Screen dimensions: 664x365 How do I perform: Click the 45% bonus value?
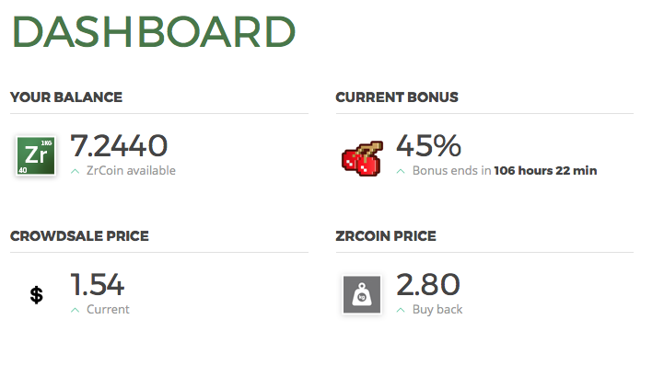click(x=428, y=145)
